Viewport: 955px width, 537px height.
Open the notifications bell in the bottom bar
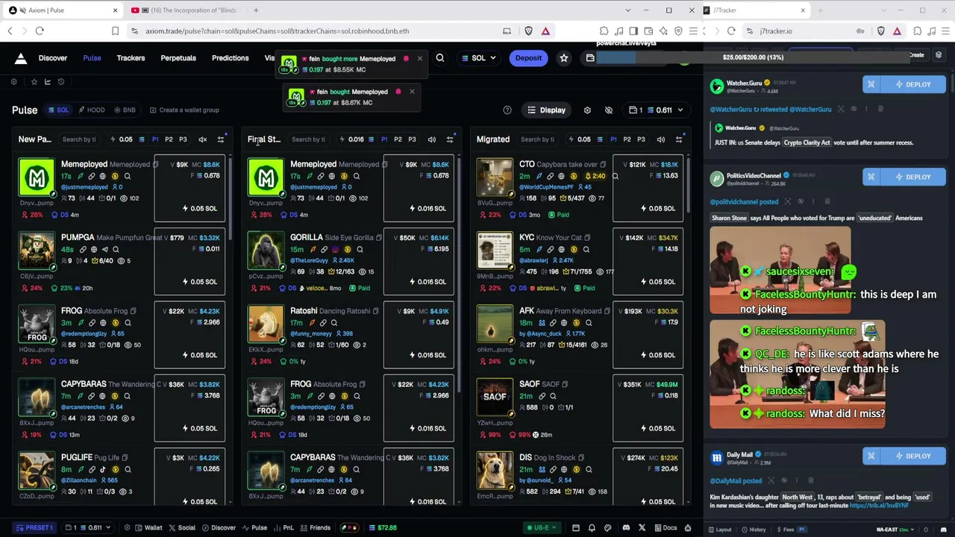[592, 528]
